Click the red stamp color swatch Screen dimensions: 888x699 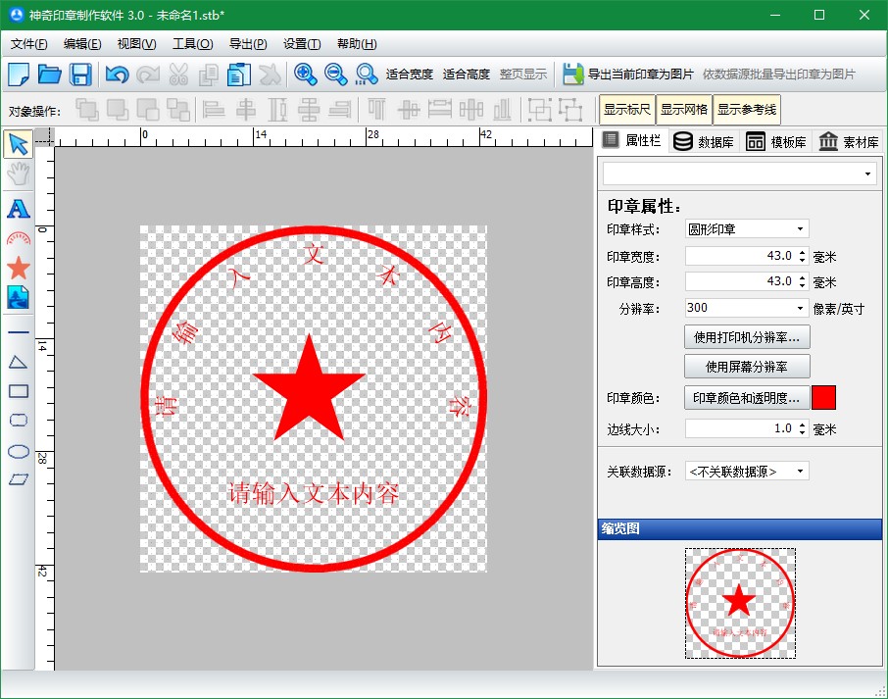tap(823, 398)
